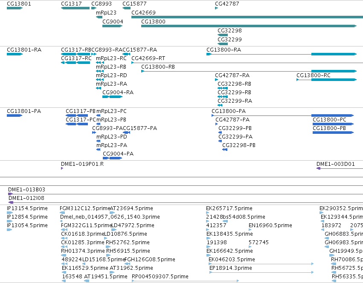Select transcript label mRpL23-RC
The width and height of the screenshot is (363, 283).
(111, 58)
